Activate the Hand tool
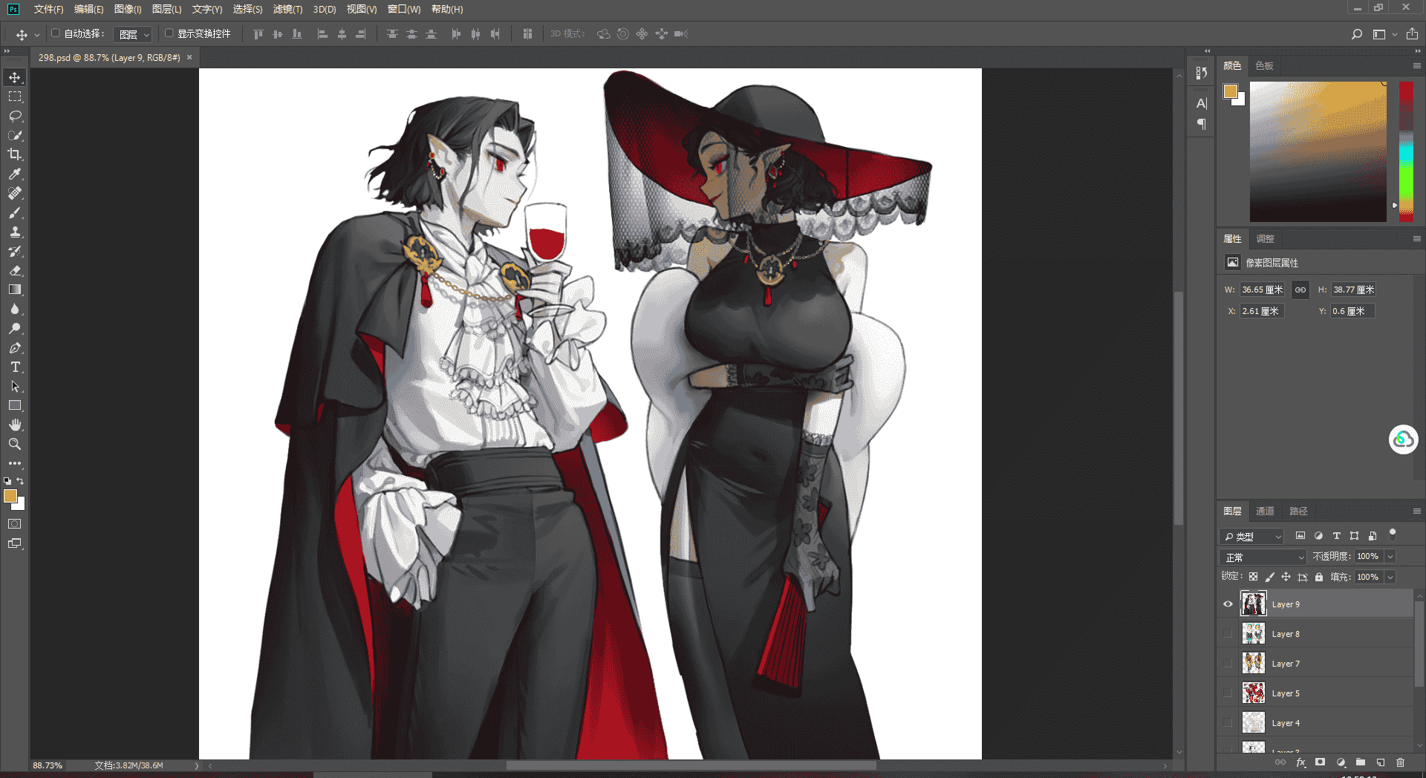Image resolution: width=1426 pixels, height=778 pixels. (x=15, y=425)
